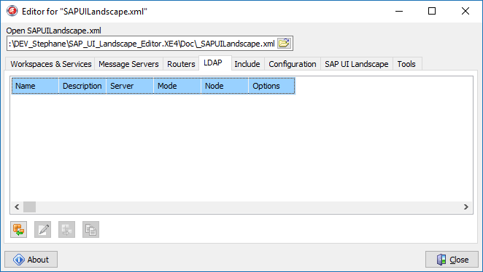The width and height of the screenshot is (483, 272).
Task: Click the pencil edit entry icon
Action: [x=42, y=229]
